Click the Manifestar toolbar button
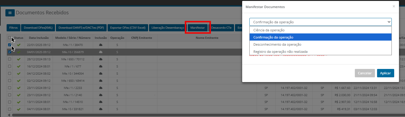405x117 pixels. 198,28
